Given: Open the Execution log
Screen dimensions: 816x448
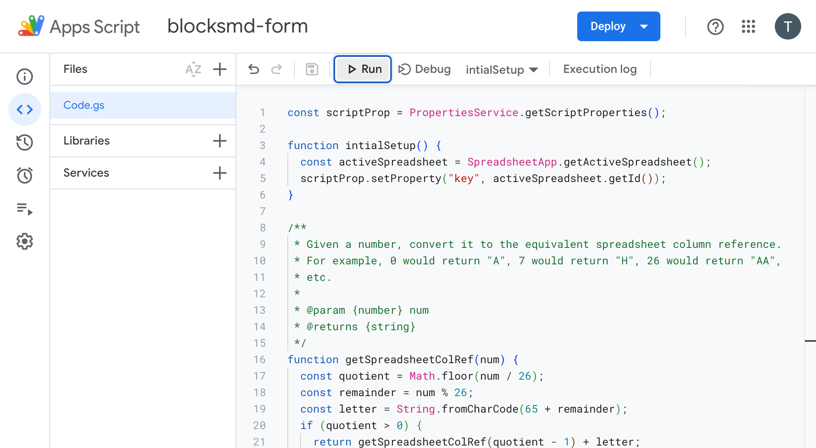Looking at the screenshot, I should click(x=599, y=69).
